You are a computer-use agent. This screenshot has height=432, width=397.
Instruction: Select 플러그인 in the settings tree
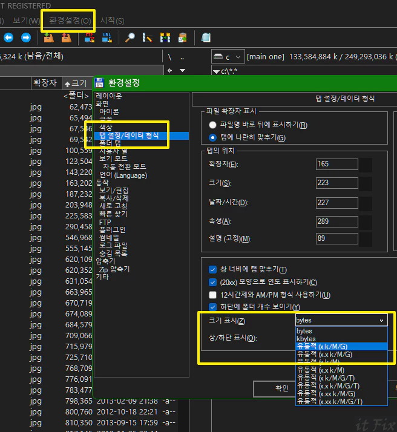coord(113,229)
